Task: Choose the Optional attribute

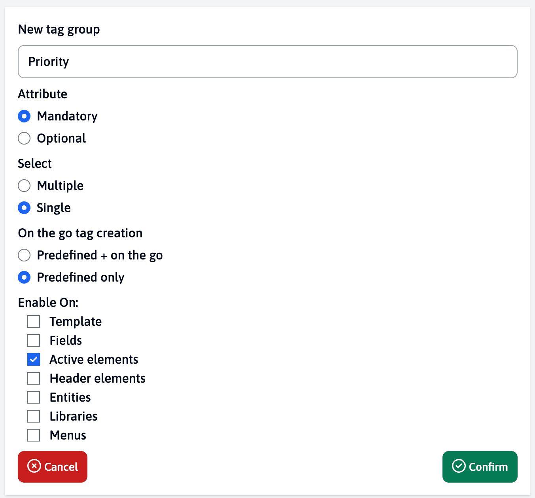Action: [x=24, y=138]
